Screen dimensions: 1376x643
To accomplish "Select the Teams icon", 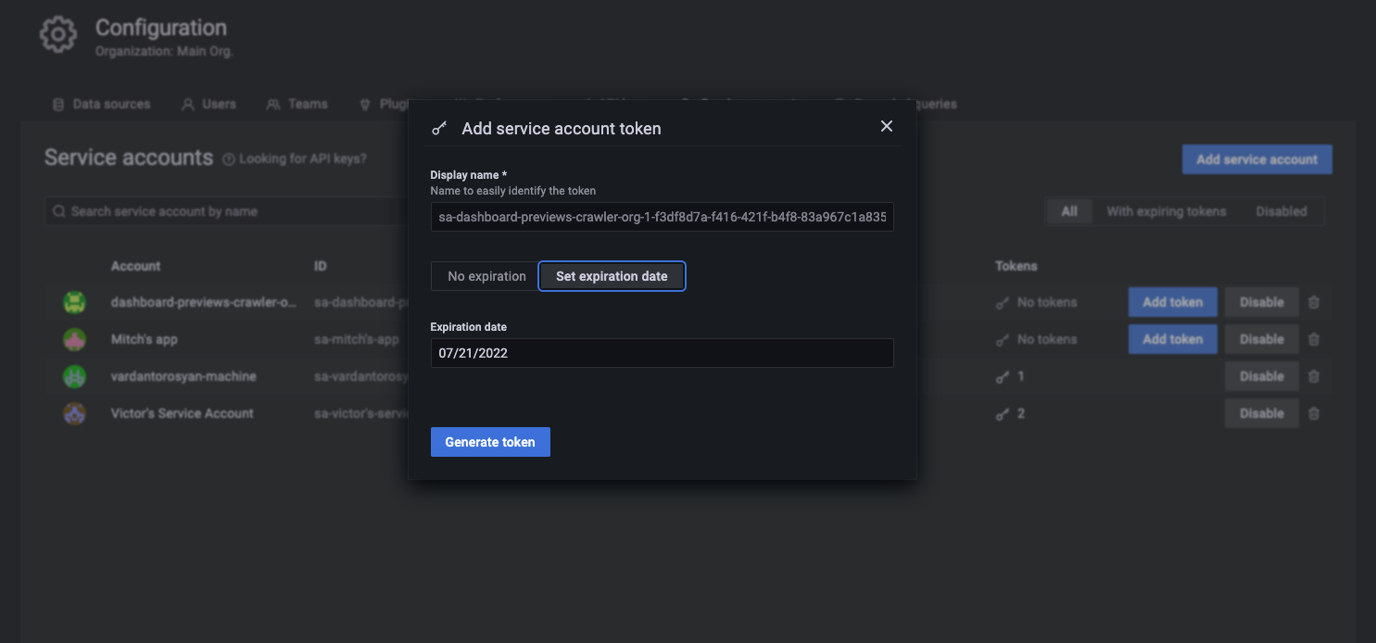I will [271, 104].
